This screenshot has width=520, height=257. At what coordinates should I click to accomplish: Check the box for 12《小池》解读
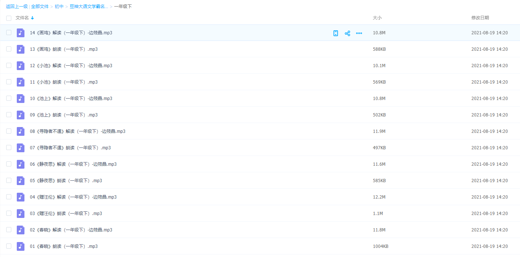pyautogui.click(x=9, y=66)
